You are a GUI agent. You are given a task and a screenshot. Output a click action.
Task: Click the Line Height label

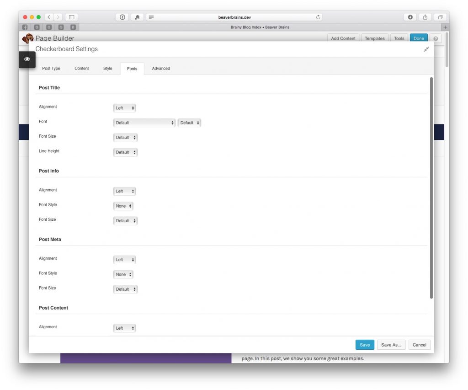point(49,151)
